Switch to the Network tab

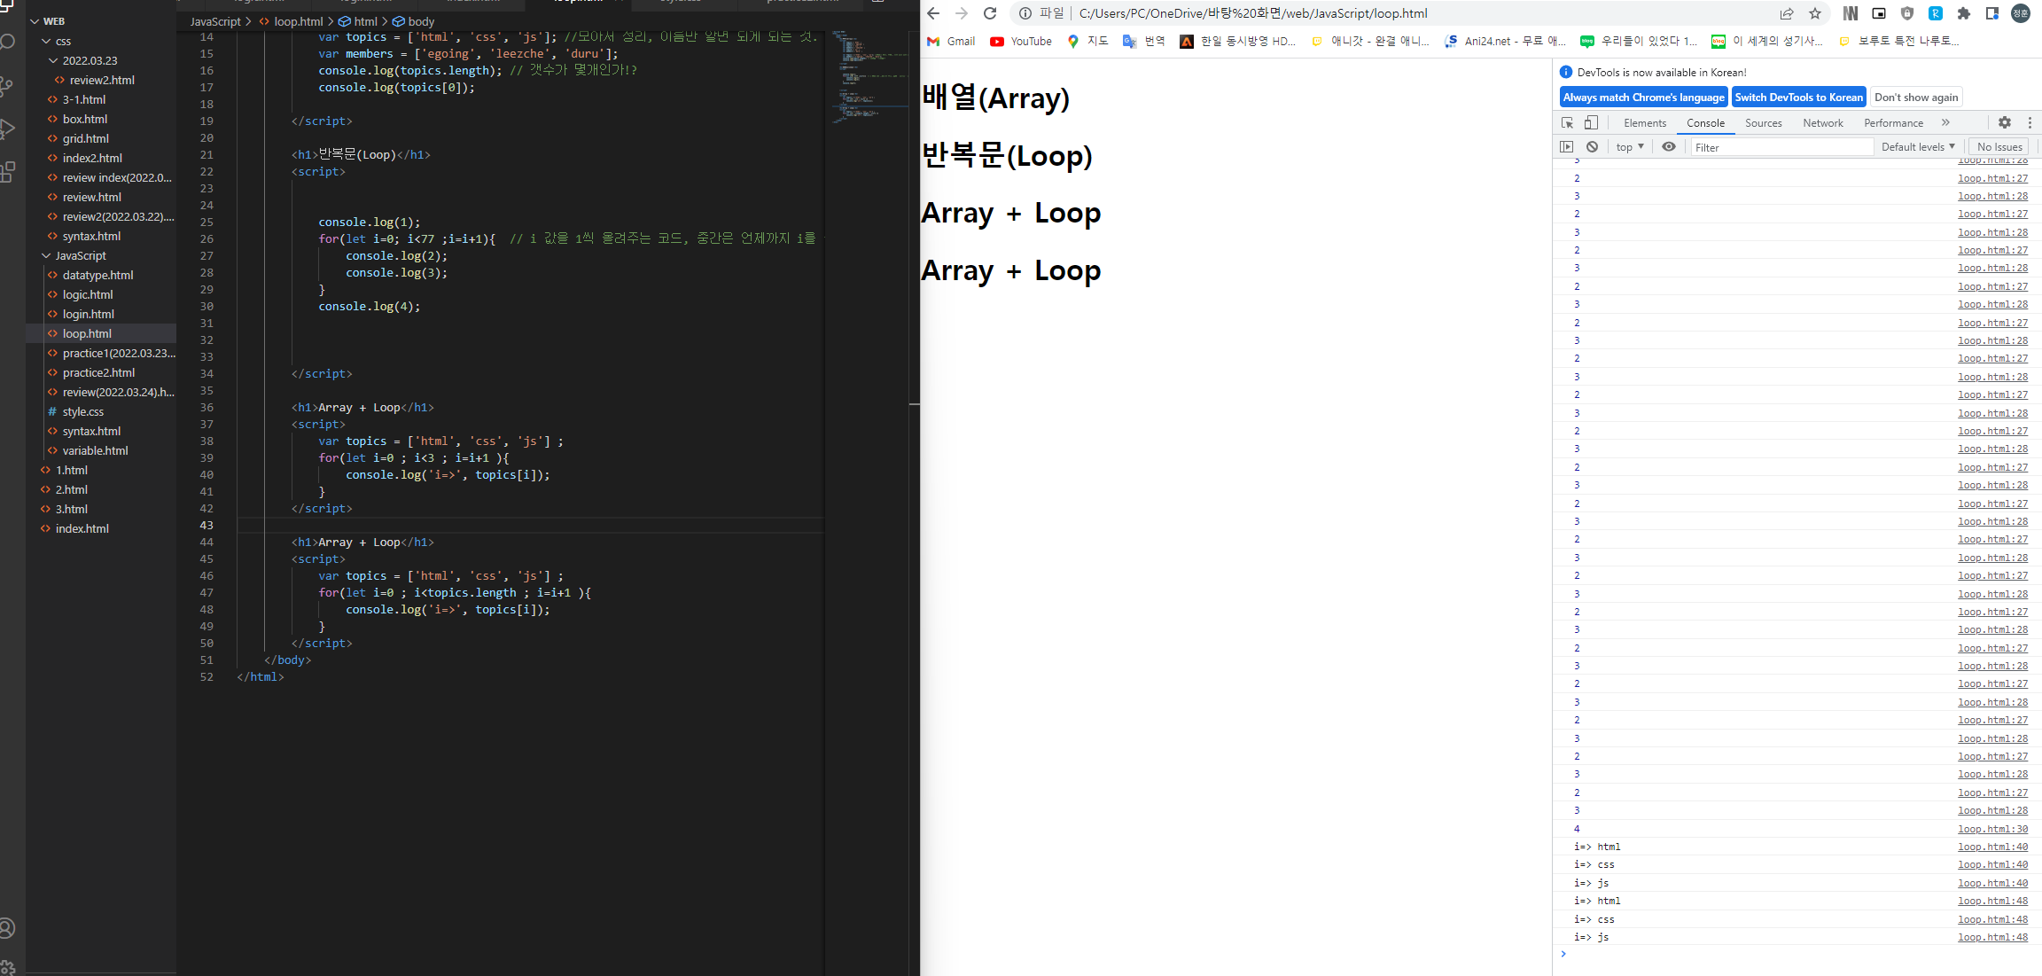(x=1822, y=123)
